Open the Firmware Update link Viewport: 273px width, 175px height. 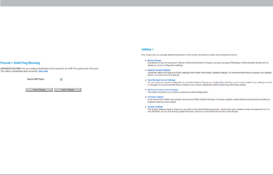[155, 97]
